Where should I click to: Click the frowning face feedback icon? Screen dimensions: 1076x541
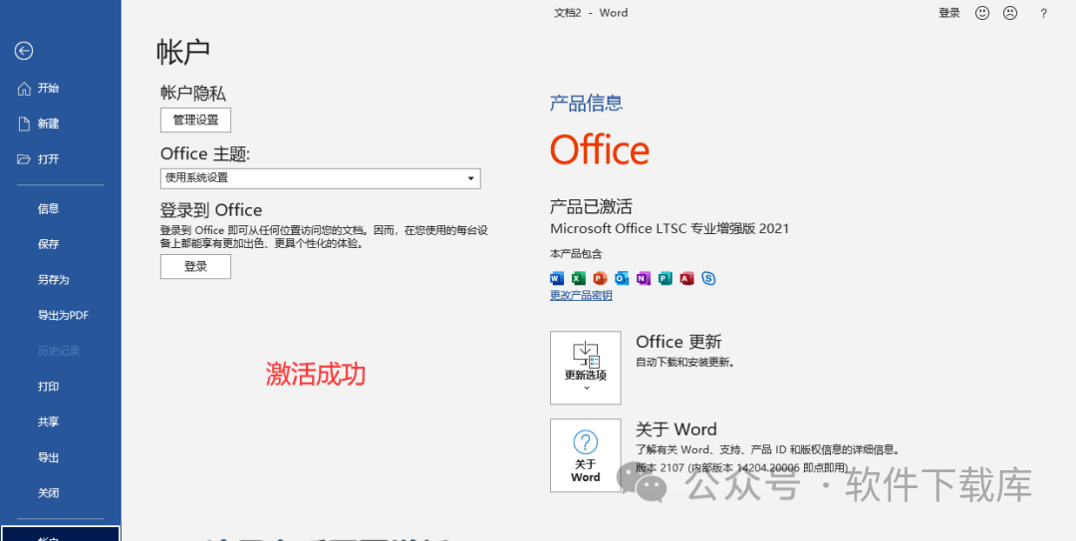pos(1010,13)
